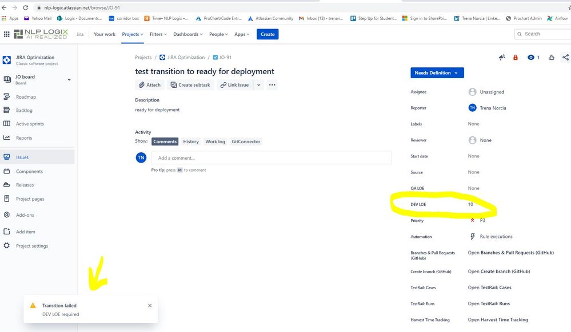Click the Automation lightning bolt icon

(472, 237)
